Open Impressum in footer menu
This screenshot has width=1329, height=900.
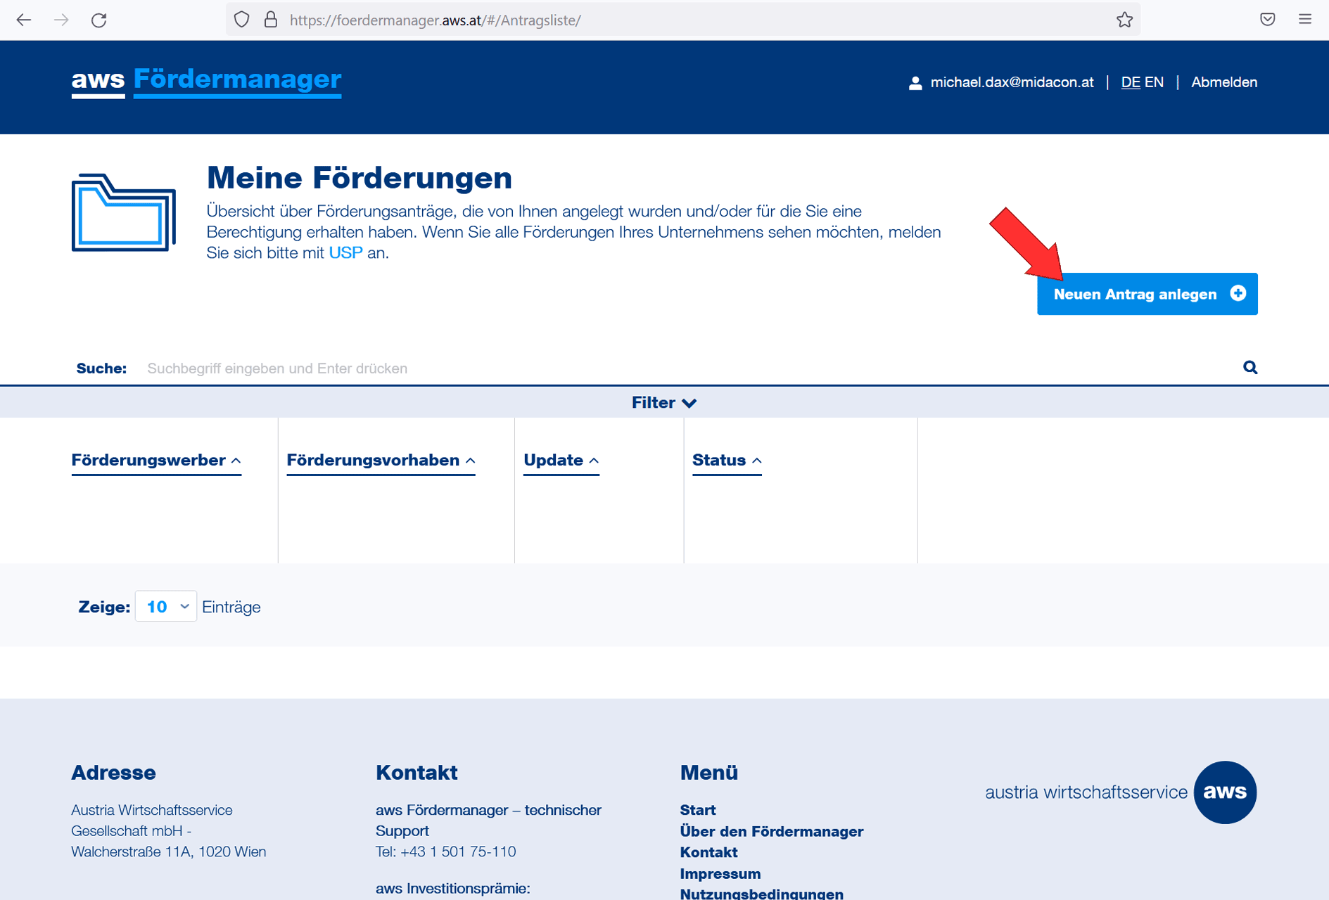point(720,873)
